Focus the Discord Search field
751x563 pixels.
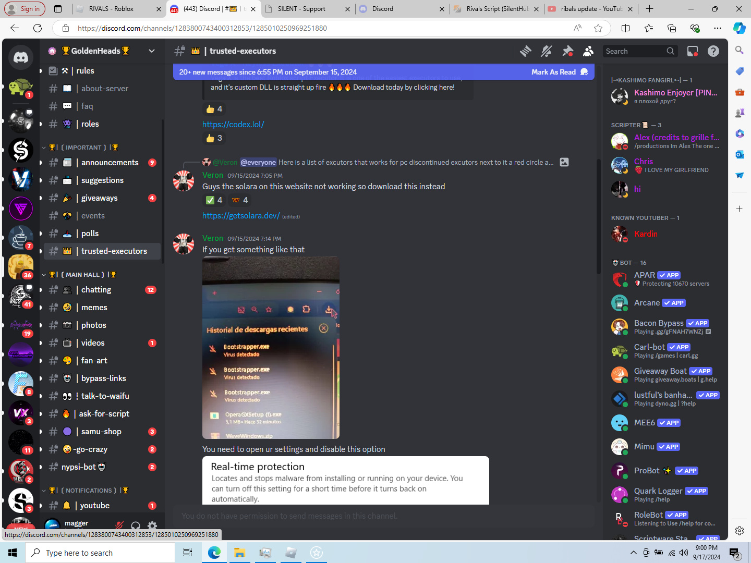640,51
